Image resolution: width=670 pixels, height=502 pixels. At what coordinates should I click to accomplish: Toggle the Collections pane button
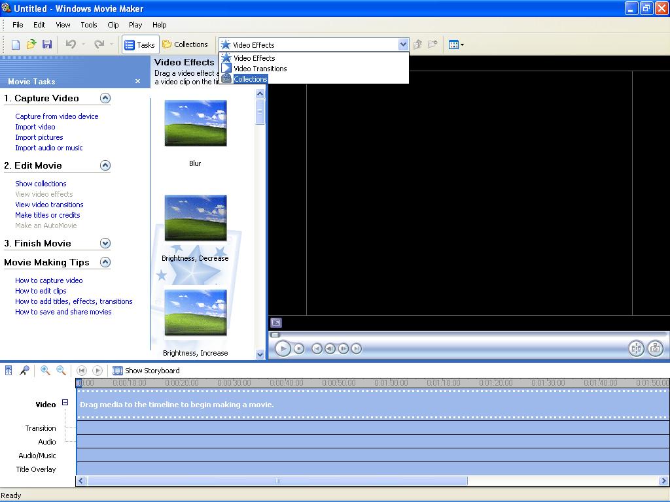click(185, 44)
